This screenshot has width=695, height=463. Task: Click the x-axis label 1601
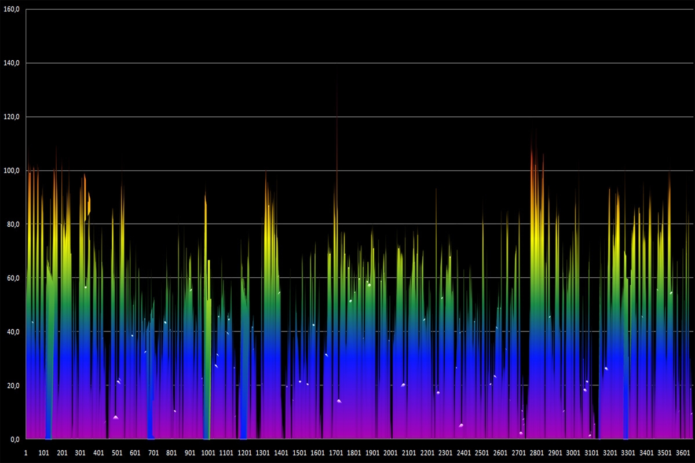pos(318,453)
